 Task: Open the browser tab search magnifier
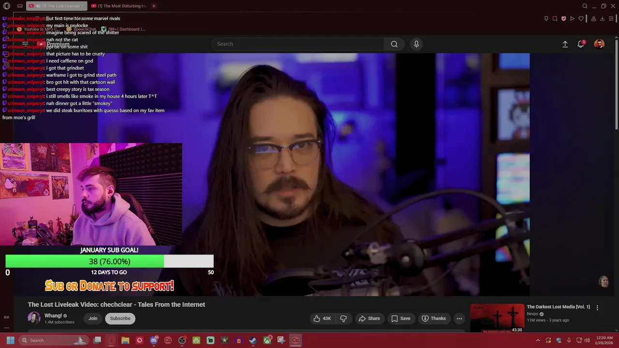[x=585, y=6]
